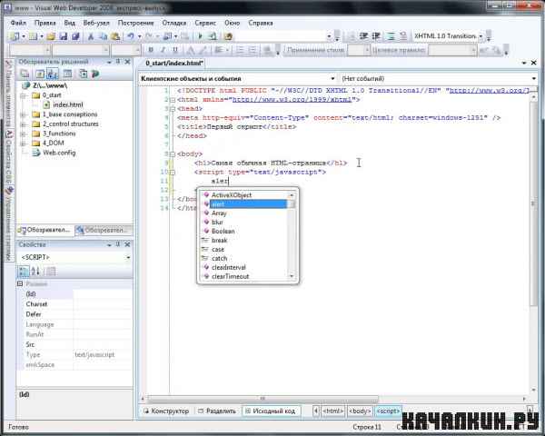Click the Properties icon in the Solution Explorer toolbar
This screenshot has height=436, width=545.
(x=25, y=74)
